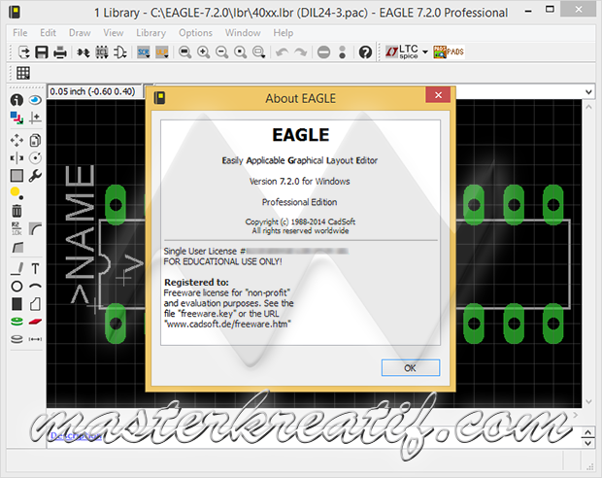Click the Redo arrow icon
The width and height of the screenshot is (602, 478).
[300, 51]
